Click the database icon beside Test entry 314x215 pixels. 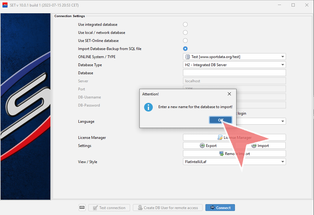[188, 57]
